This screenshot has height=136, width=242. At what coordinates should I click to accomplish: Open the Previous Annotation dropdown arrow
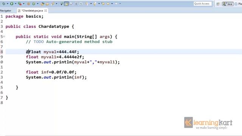[99, 3]
